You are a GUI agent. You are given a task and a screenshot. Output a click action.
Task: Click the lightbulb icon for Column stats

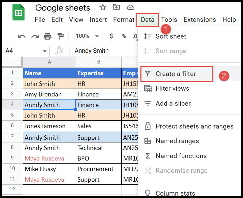[148, 193]
